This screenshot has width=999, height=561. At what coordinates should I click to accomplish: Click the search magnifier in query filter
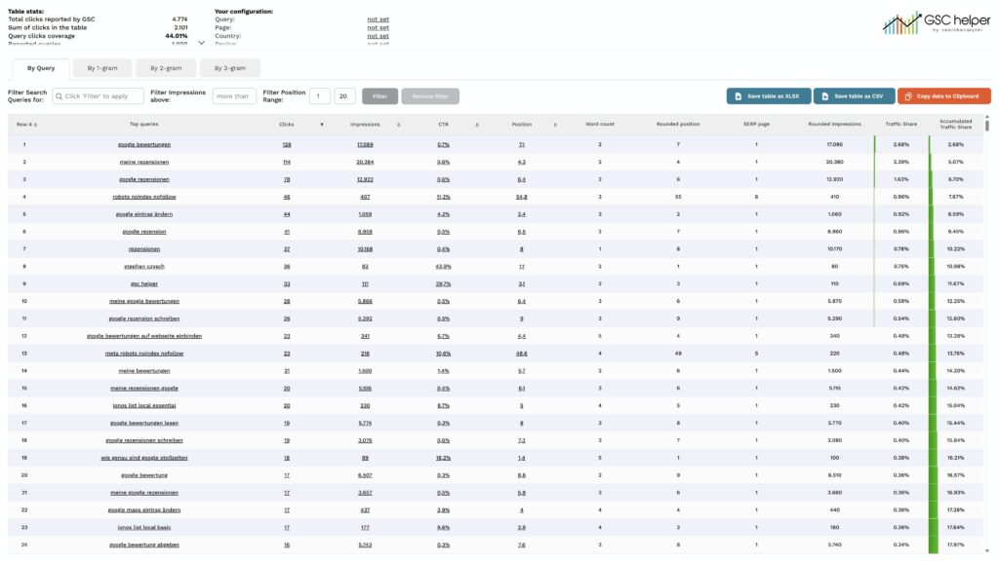(60, 96)
